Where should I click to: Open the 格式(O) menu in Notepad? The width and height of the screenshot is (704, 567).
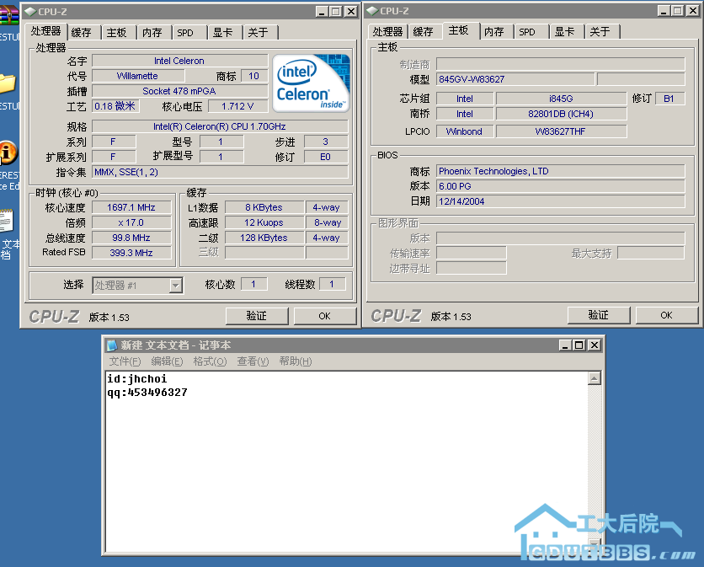tap(210, 361)
